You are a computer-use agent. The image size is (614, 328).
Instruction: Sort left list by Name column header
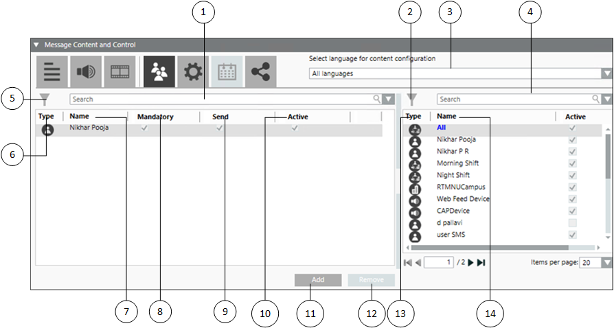pyautogui.click(x=80, y=117)
